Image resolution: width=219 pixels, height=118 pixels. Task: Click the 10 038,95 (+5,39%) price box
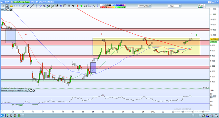[22, 2]
